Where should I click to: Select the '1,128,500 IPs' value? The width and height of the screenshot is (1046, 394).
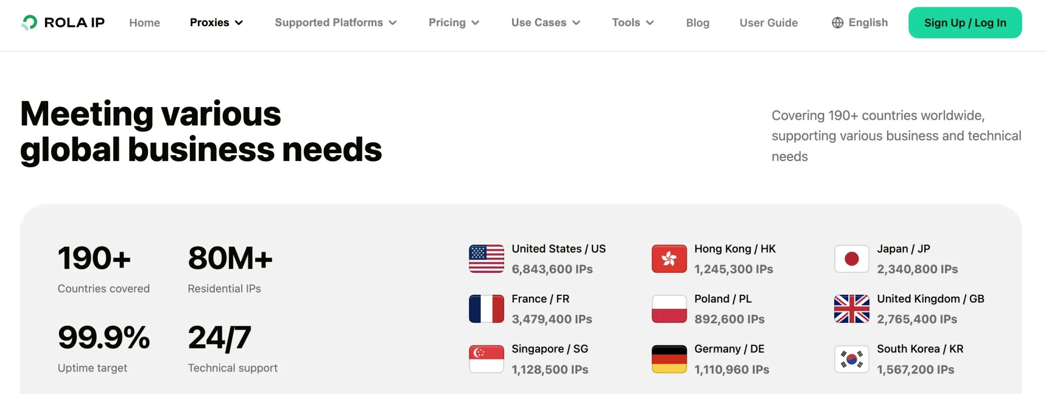550,369
